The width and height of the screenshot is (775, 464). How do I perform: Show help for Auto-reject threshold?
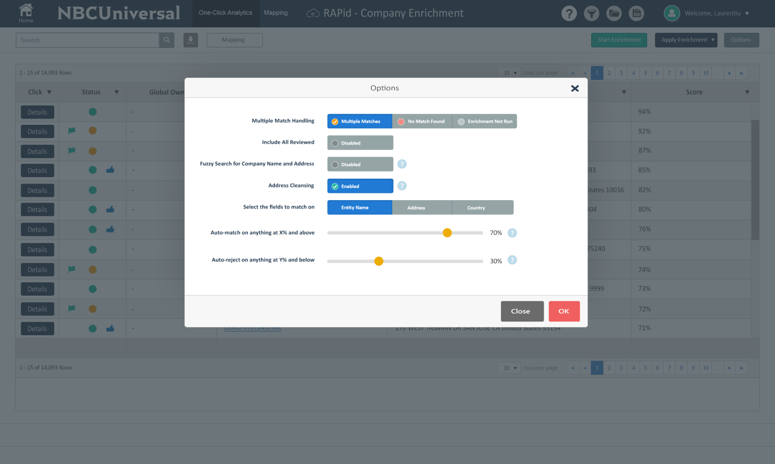pos(512,260)
